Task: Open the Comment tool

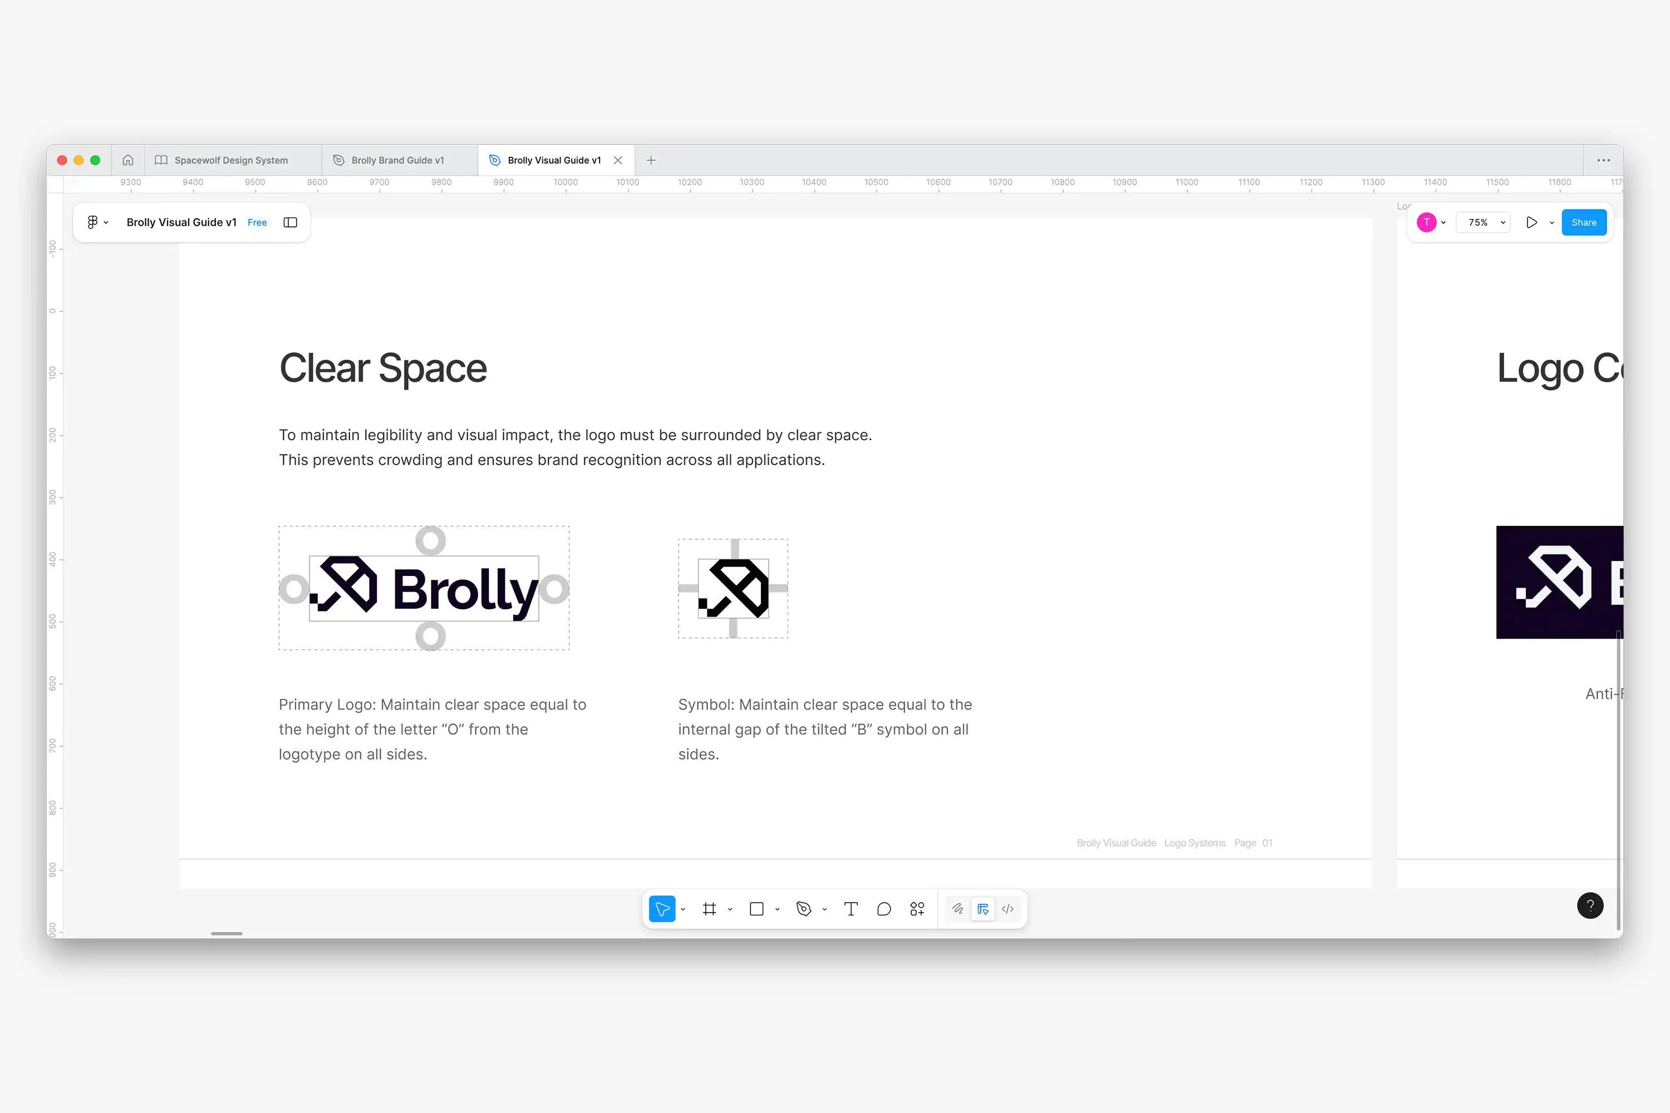Action: [x=884, y=909]
